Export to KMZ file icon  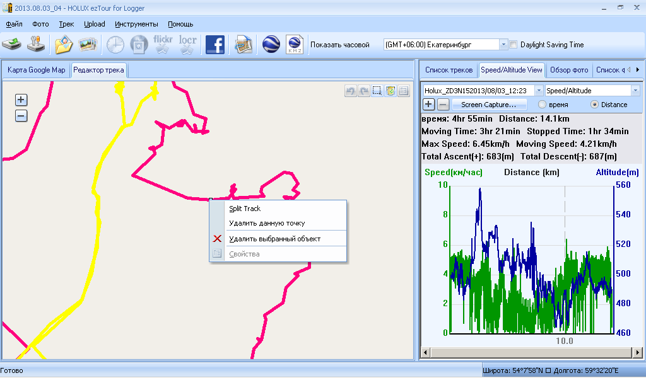[x=295, y=45]
